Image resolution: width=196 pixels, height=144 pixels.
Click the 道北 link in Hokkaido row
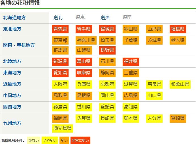[58, 18]
